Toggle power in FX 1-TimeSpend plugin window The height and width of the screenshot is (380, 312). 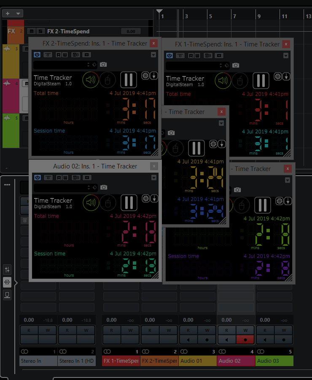(x=169, y=55)
